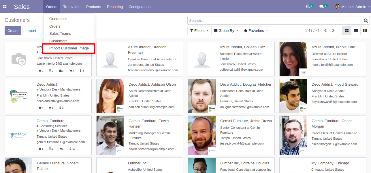This screenshot has height=173, width=371.
Task: Switch to kanban view icon
Action: (x=347, y=30)
